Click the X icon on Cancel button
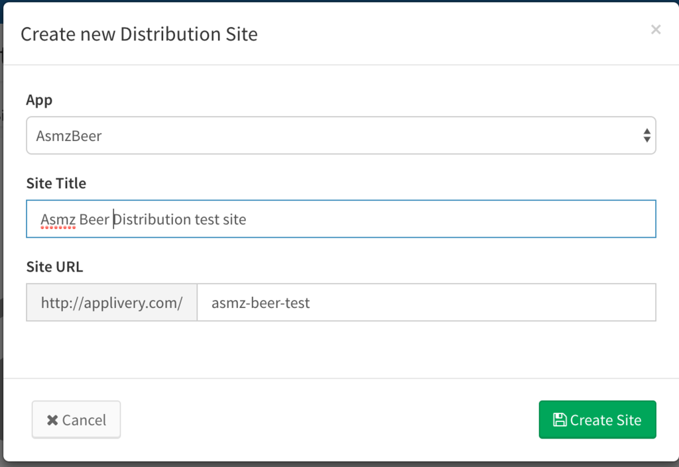The width and height of the screenshot is (679, 467). click(52, 420)
